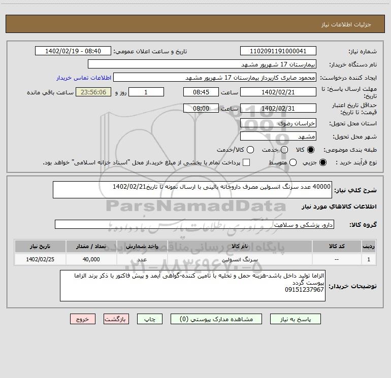
Task: Open مشاهده مدارک پیوستی (0) button
Action: pyautogui.click(x=216, y=319)
